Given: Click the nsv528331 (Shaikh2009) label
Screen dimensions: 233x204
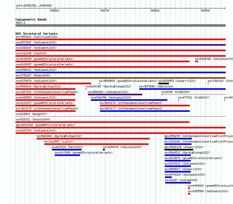Looking at the screenshot, I should click(x=33, y=119).
